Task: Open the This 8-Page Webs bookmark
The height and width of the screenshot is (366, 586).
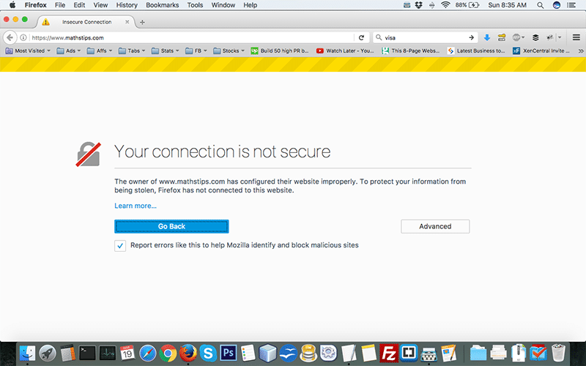Action: 411,51
